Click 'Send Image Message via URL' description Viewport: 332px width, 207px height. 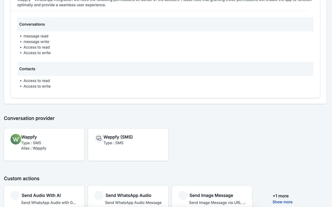click(217, 202)
